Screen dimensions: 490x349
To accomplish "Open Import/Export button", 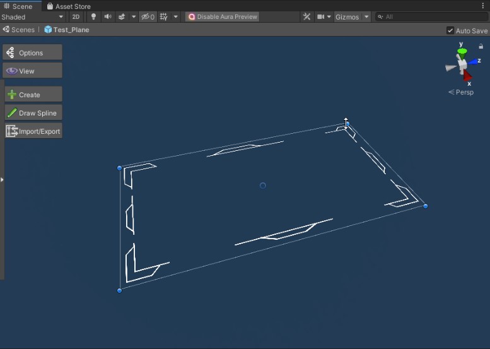I will [33, 131].
